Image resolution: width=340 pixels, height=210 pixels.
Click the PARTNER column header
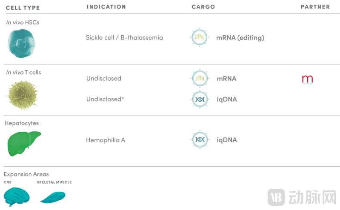pyautogui.click(x=315, y=7)
